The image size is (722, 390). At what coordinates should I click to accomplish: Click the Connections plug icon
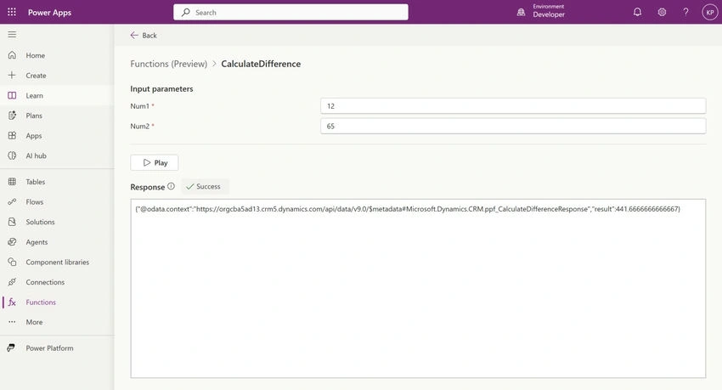click(x=12, y=282)
